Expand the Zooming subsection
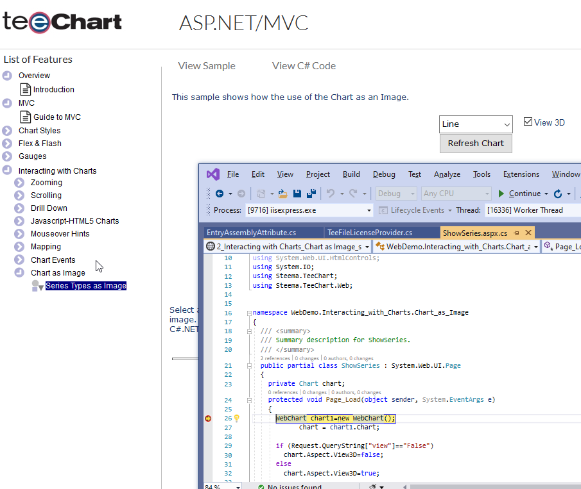 pyautogui.click(x=19, y=183)
